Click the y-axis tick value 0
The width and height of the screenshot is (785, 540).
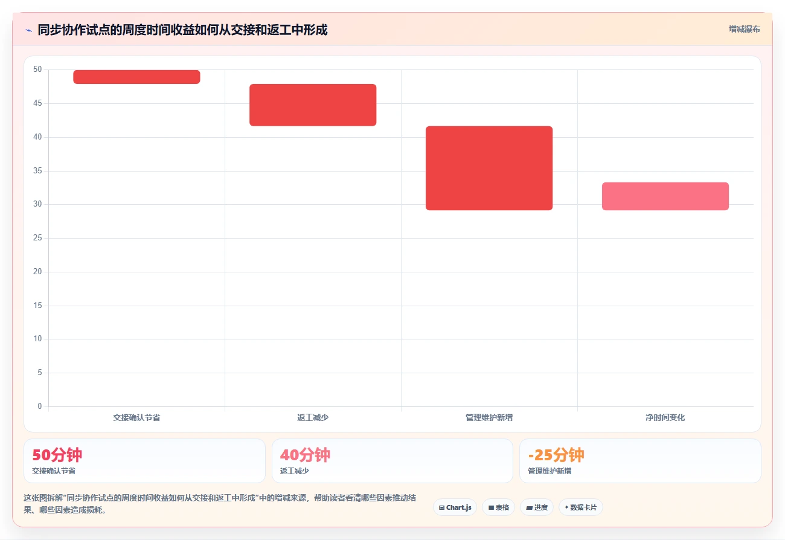coord(40,407)
